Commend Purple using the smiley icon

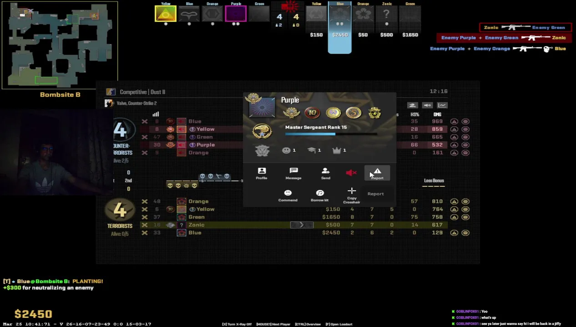pyautogui.click(x=288, y=196)
